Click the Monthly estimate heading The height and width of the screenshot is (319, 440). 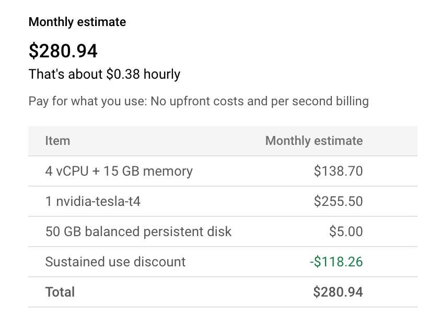(x=77, y=22)
